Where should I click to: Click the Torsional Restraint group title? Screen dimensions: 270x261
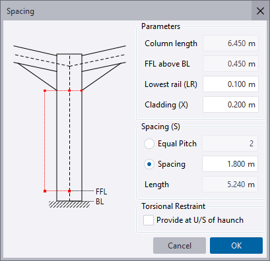point(174,206)
